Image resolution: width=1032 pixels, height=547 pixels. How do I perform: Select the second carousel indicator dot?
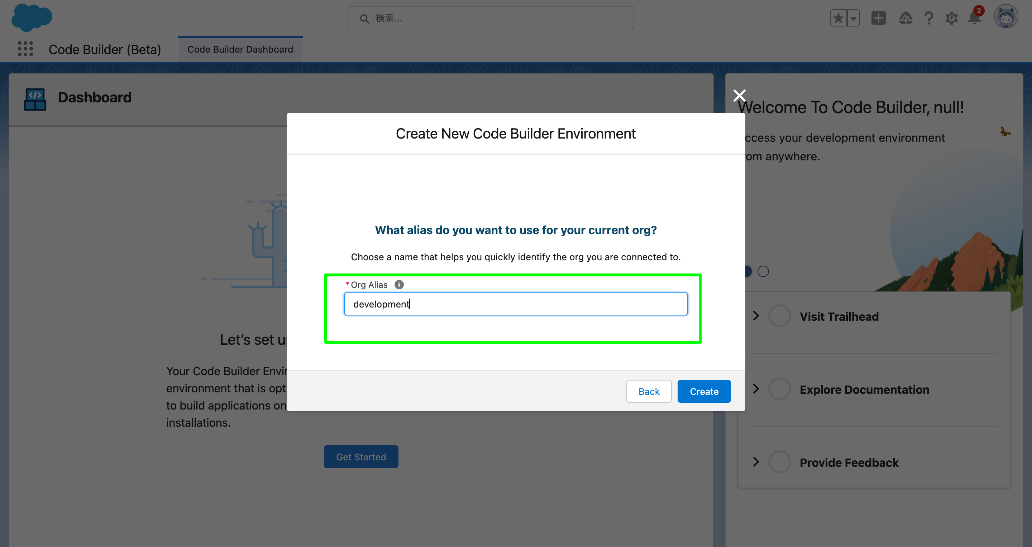[x=763, y=271]
